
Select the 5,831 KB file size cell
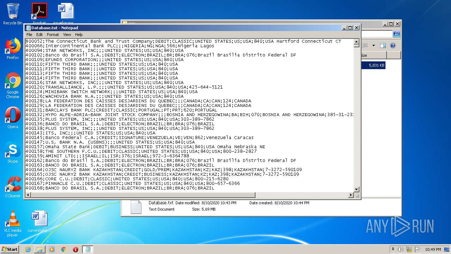tap(373, 65)
